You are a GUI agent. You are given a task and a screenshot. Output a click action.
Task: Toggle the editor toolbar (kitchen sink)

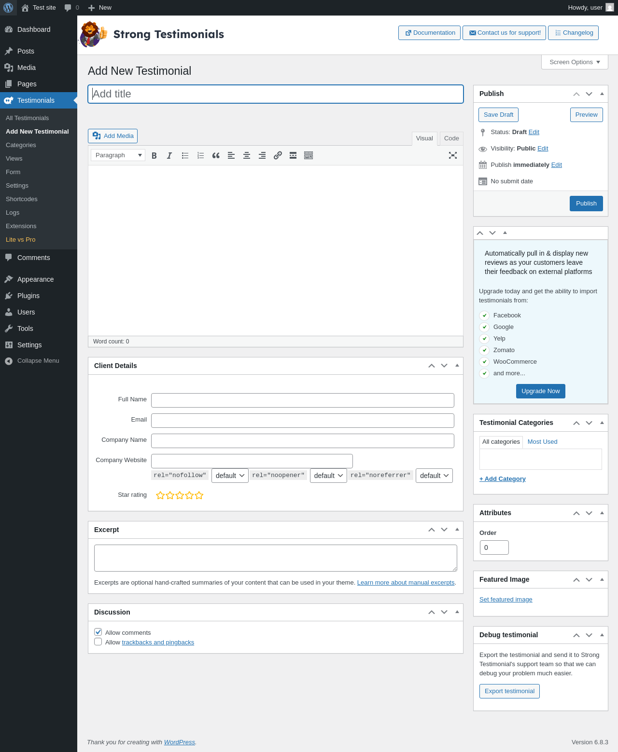click(309, 155)
